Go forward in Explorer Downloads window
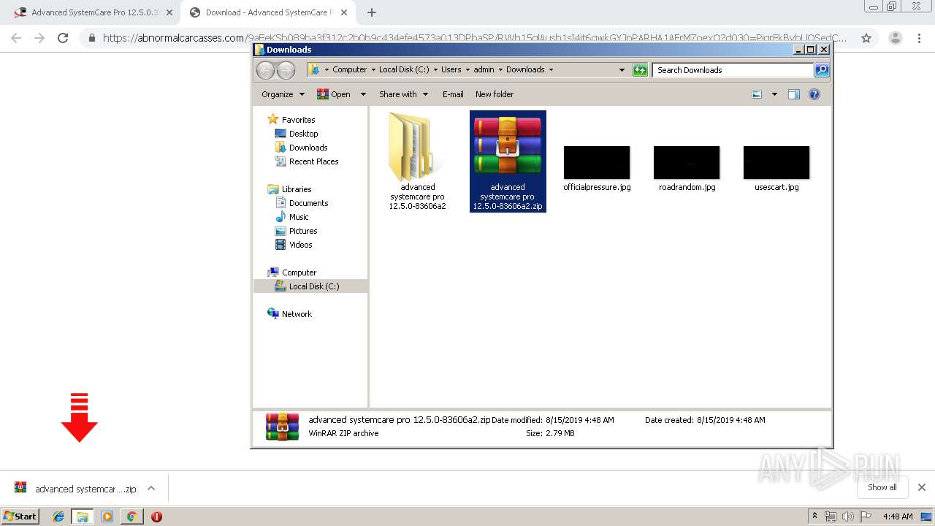Screen dimensions: 935x526 [286, 70]
